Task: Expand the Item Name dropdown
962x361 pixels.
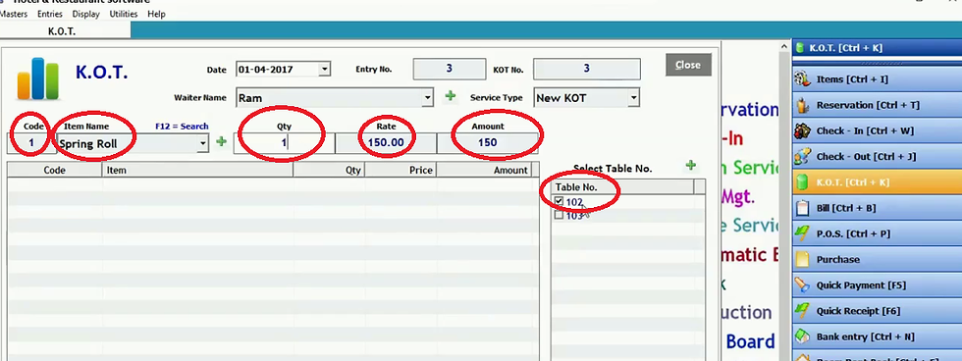Action: pyautogui.click(x=203, y=144)
